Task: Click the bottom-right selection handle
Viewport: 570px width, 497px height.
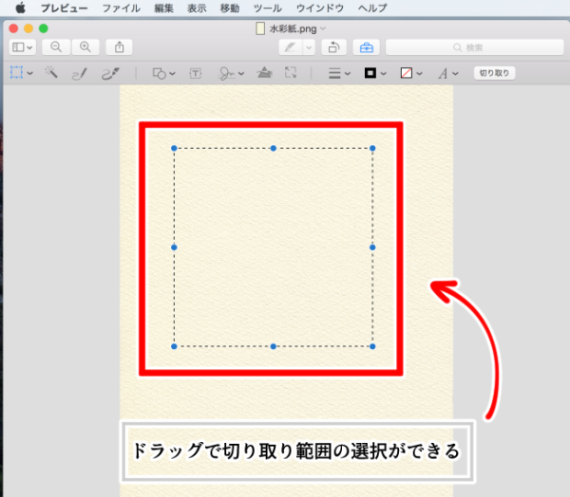Action: (x=372, y=347)
